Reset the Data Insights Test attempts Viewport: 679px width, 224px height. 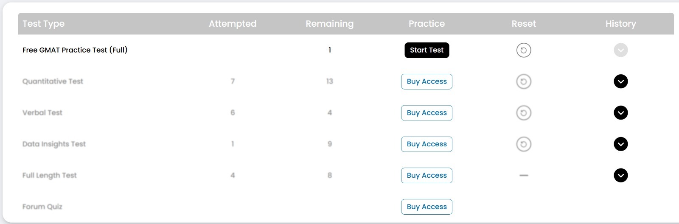(524, 144)
